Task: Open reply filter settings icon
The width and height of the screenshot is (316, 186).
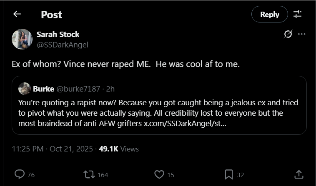Action: tap(297, 14)
